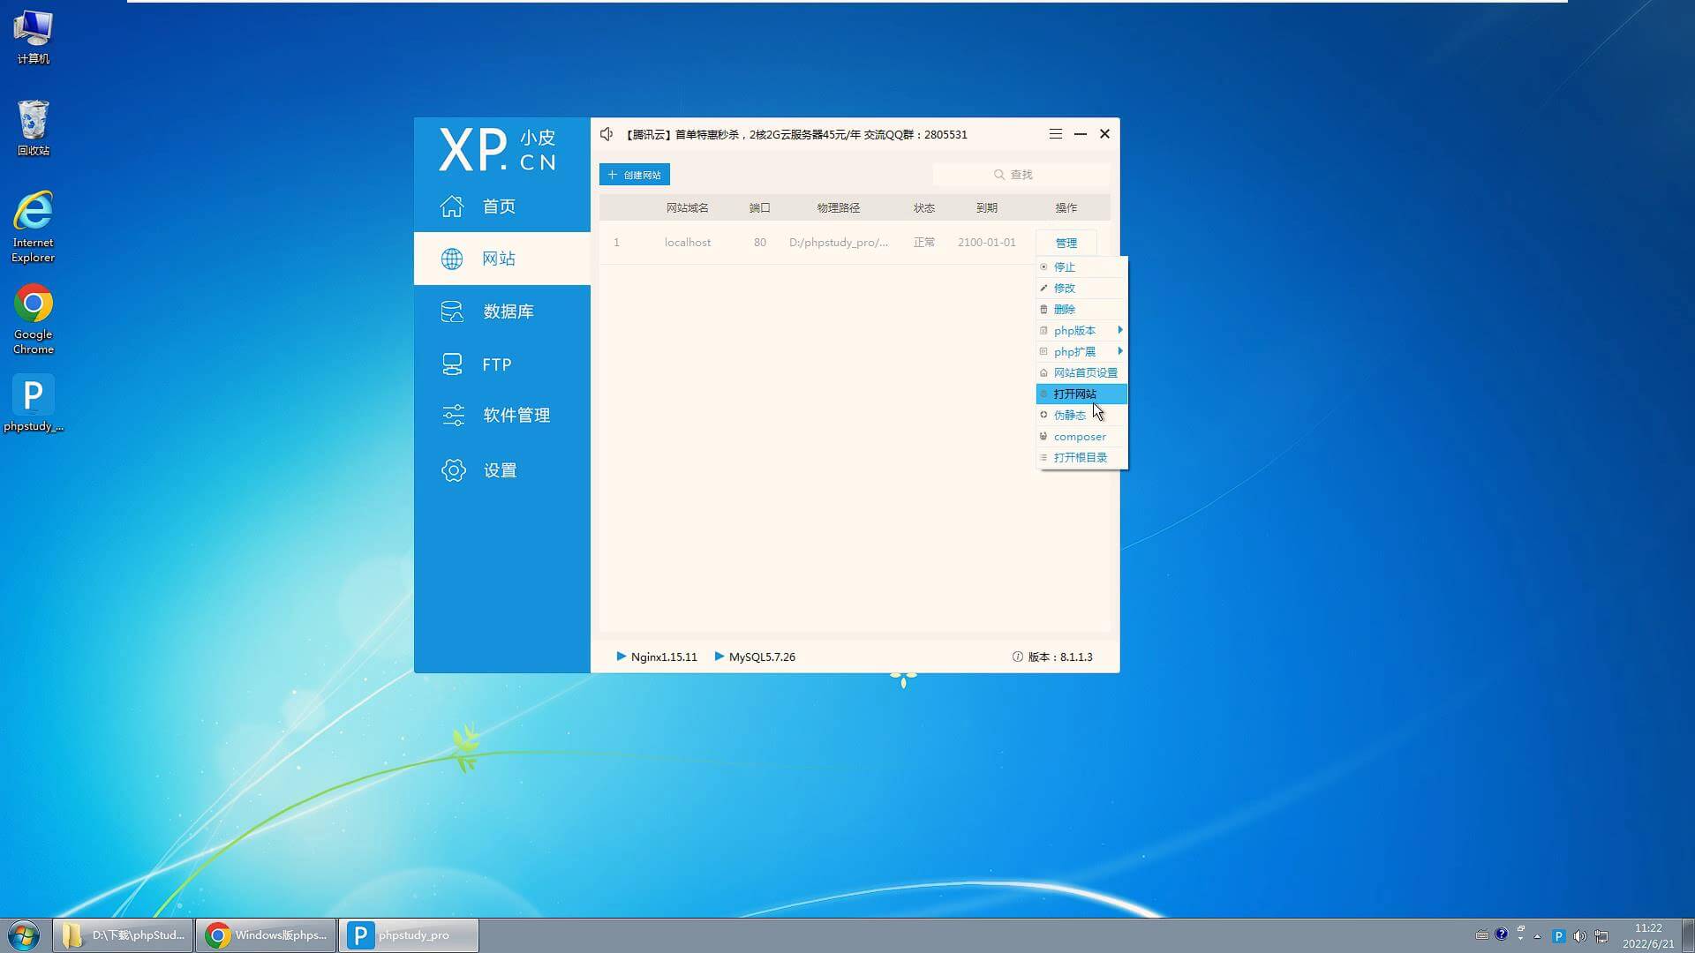Select the 数据库 database sidebar item
The width and height of the screenshot is (1695, 953).
point(507,311)
